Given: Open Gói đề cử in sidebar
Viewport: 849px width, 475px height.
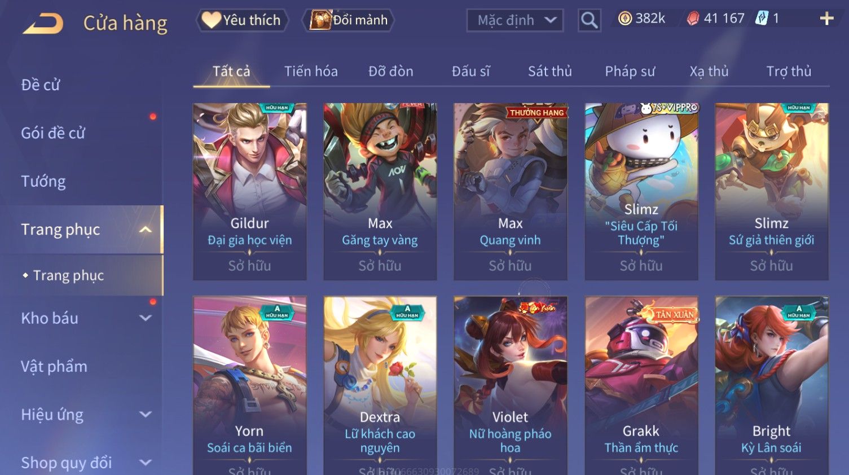Looking at the screenshot, I should pyautogui.click(x=53, y=133).
